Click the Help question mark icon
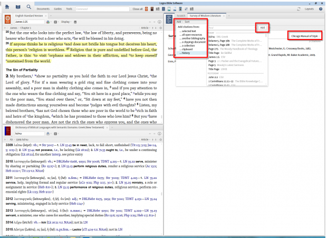 point(320,9)
